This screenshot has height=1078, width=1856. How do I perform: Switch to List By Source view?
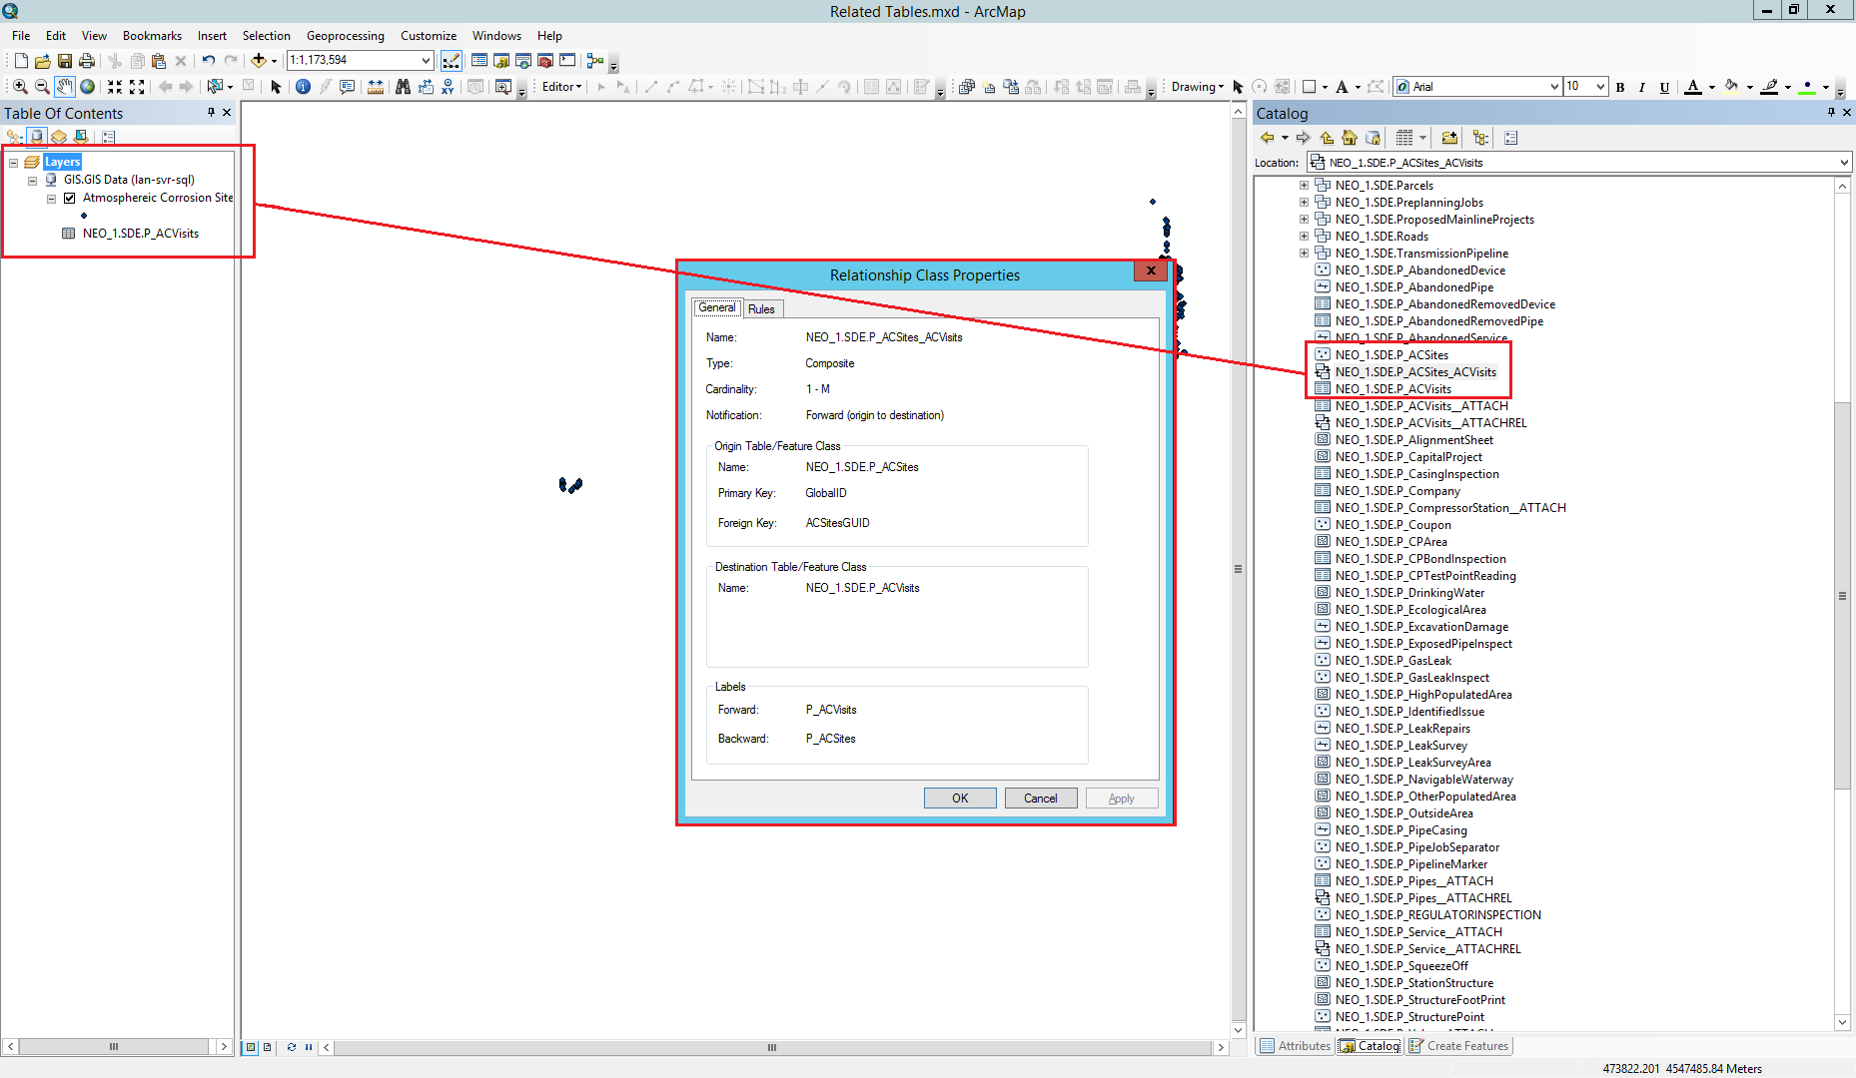pos(37,137)
